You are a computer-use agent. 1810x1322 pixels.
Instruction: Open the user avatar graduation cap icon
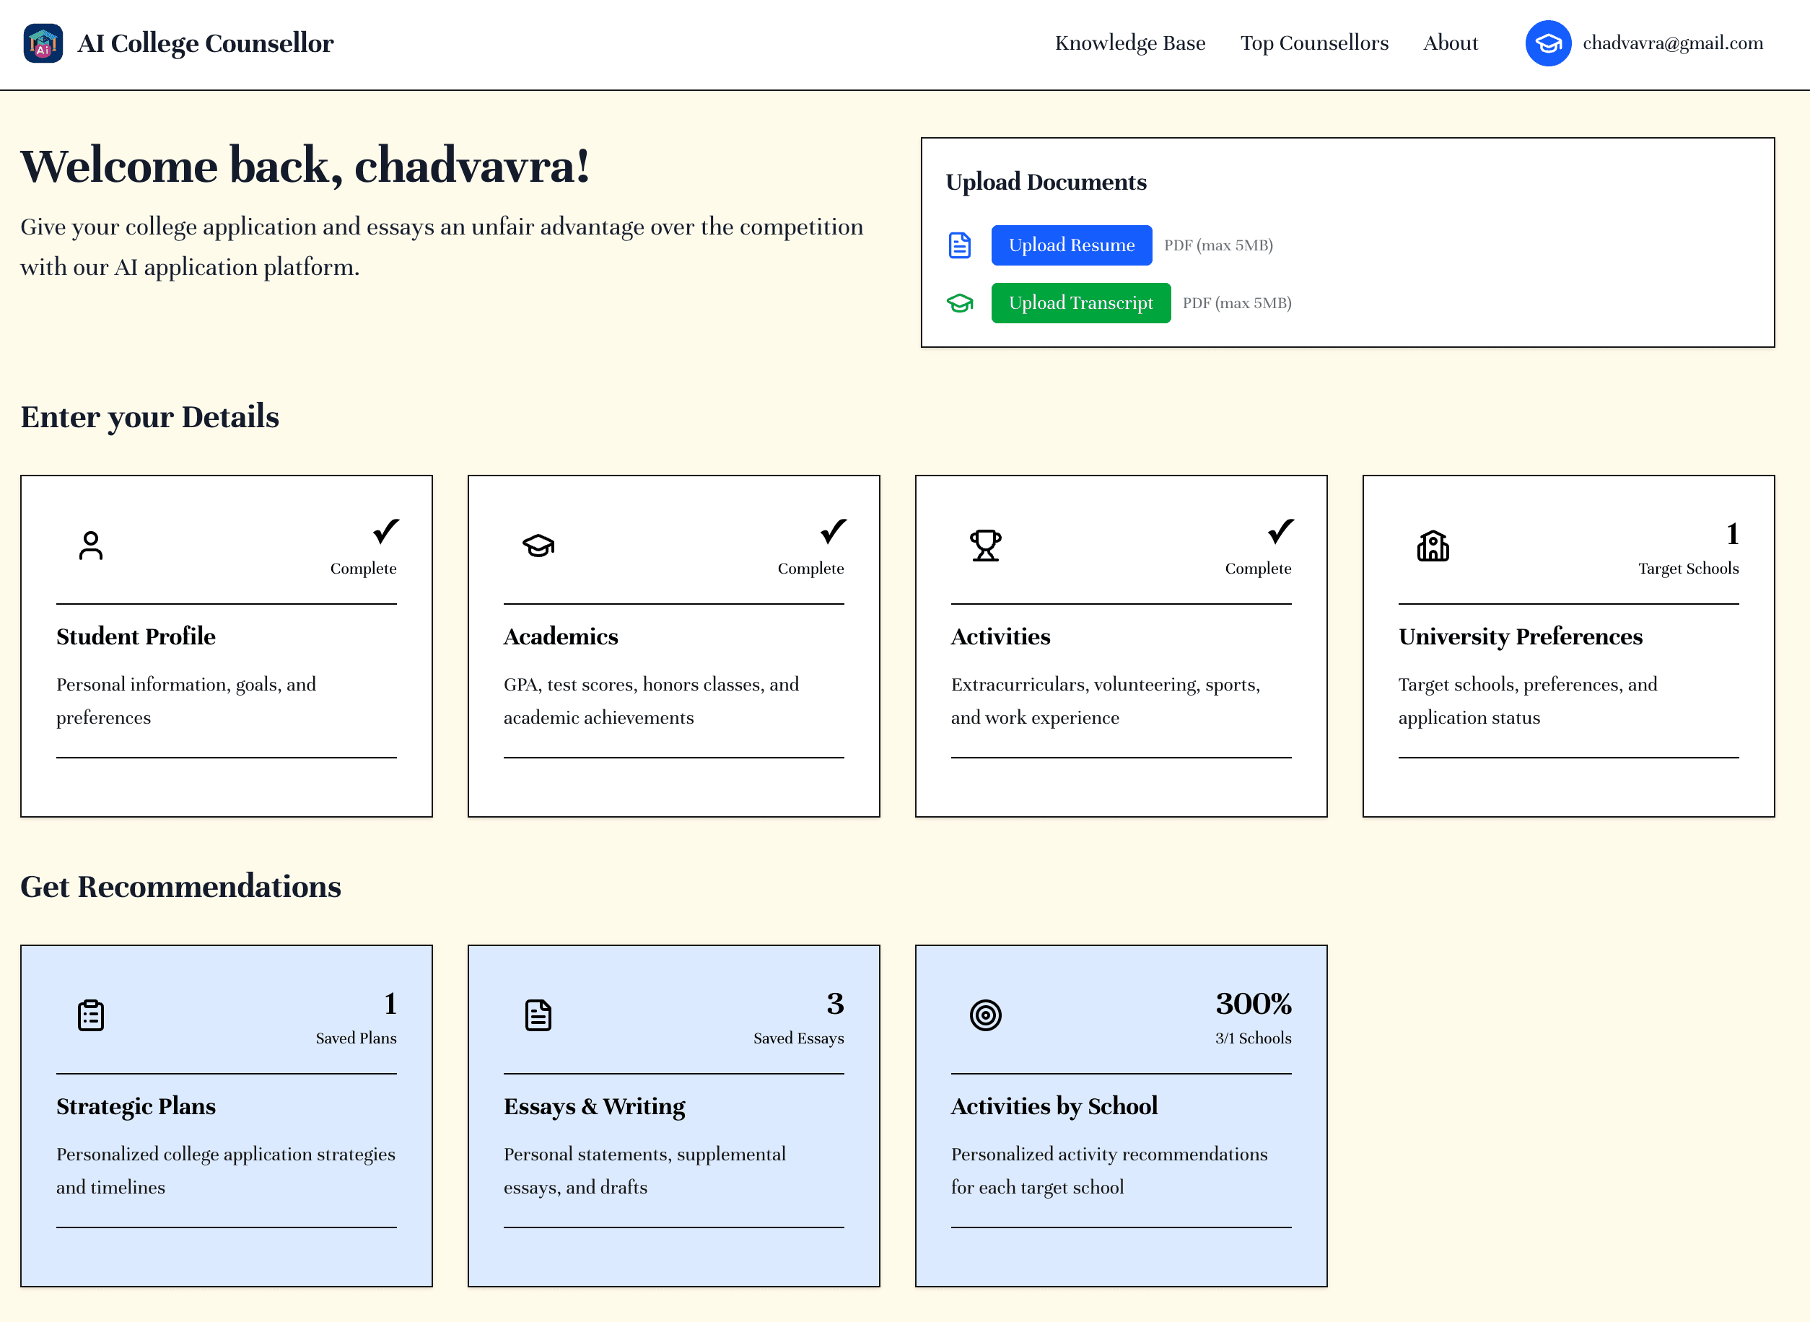[x=1547, y=43]
